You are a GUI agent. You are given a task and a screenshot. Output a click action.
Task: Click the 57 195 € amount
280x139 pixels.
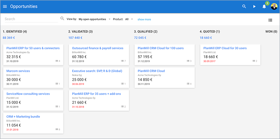[x=145, y=57]
